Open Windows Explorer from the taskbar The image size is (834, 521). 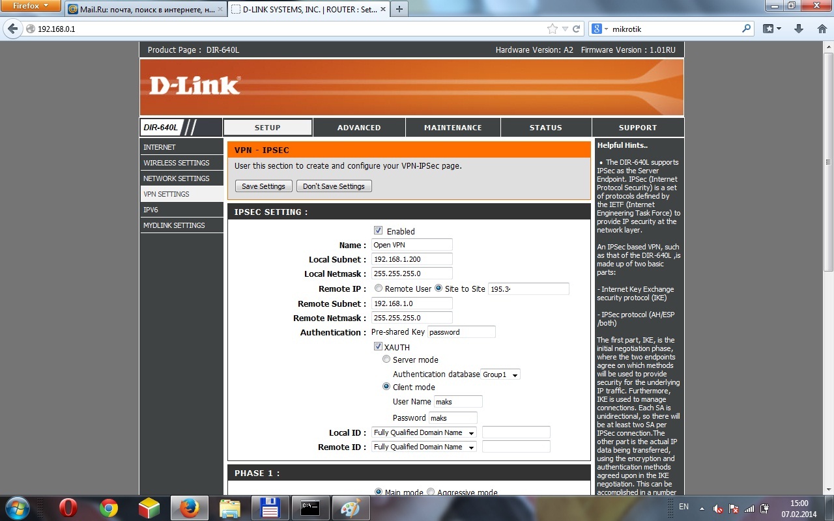tap(230, 507)
